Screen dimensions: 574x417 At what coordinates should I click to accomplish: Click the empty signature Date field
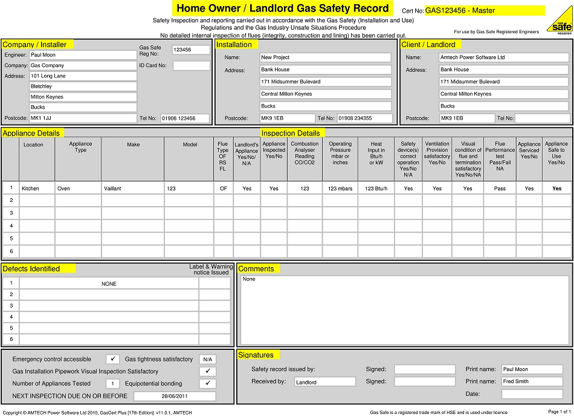(532, 394)
